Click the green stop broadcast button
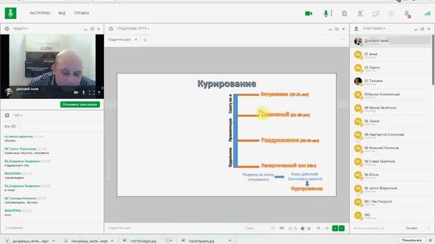The height and width of the screenshot is (244, 435). (x=80, y=104)
